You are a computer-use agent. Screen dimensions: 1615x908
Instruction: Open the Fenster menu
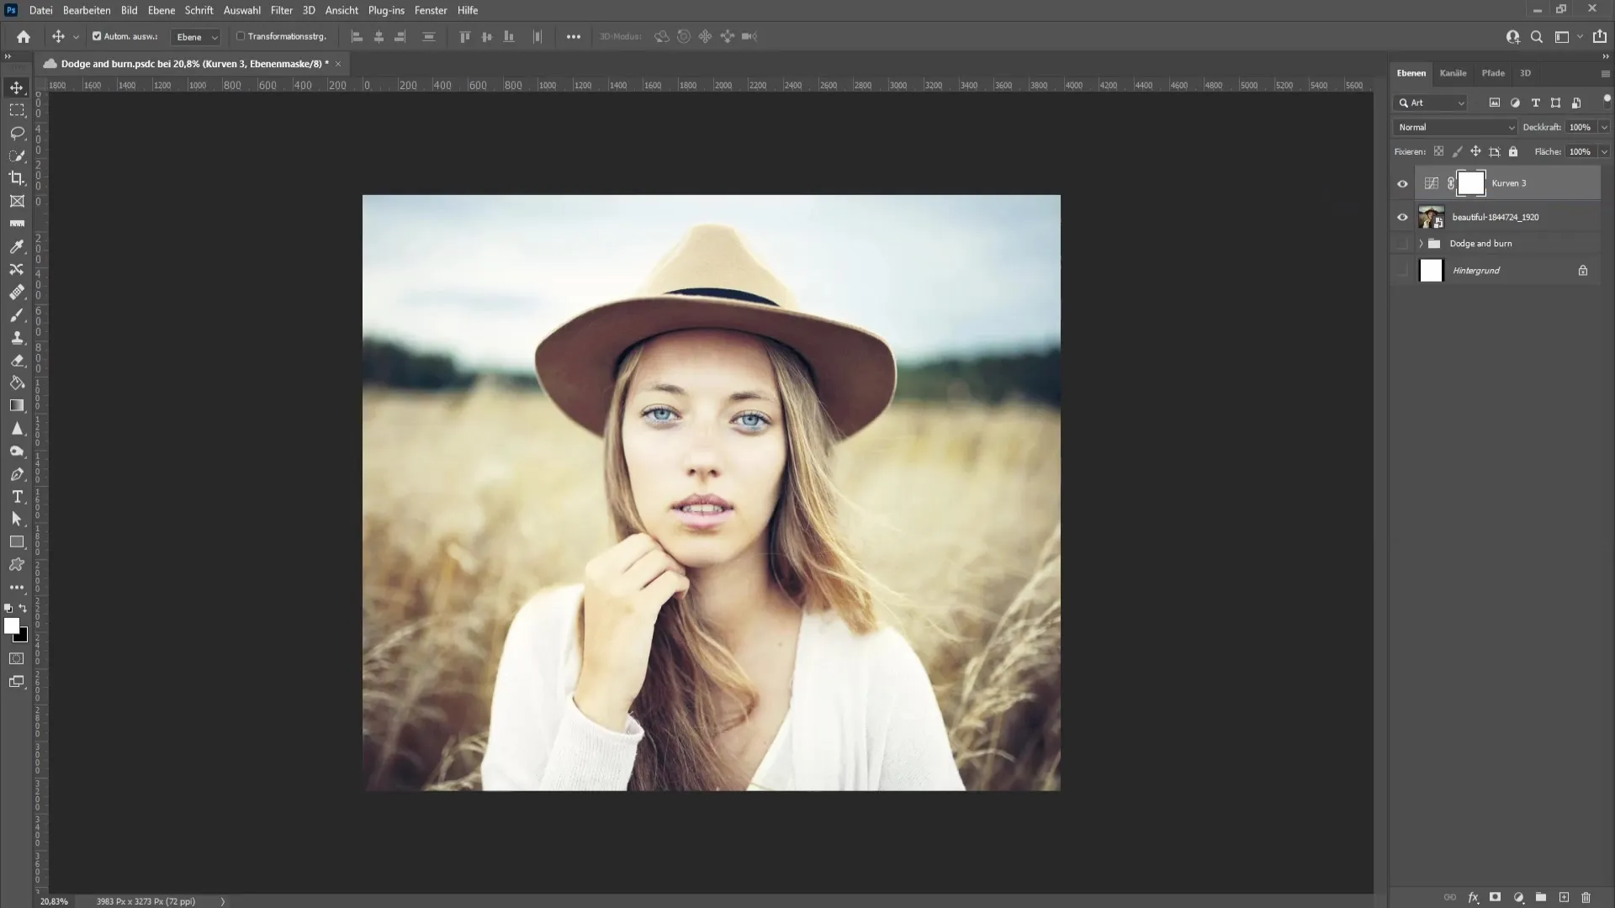(x=431, y=10)
